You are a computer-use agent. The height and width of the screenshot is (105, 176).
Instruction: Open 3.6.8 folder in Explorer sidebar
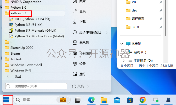133,27
